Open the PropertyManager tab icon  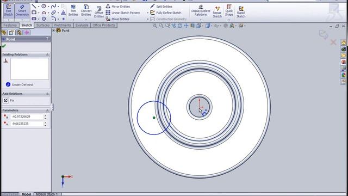11,33
